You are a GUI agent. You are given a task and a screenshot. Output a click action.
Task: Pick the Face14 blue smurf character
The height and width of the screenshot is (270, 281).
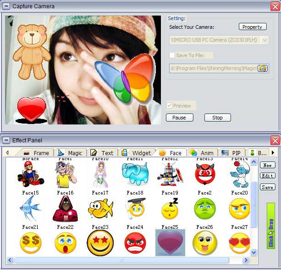[x=240, y=174]
